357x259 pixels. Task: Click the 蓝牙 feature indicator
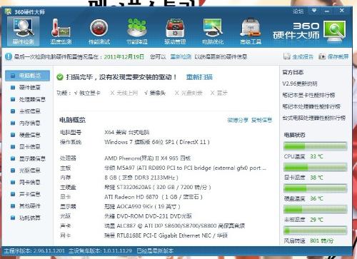[219, 93]
